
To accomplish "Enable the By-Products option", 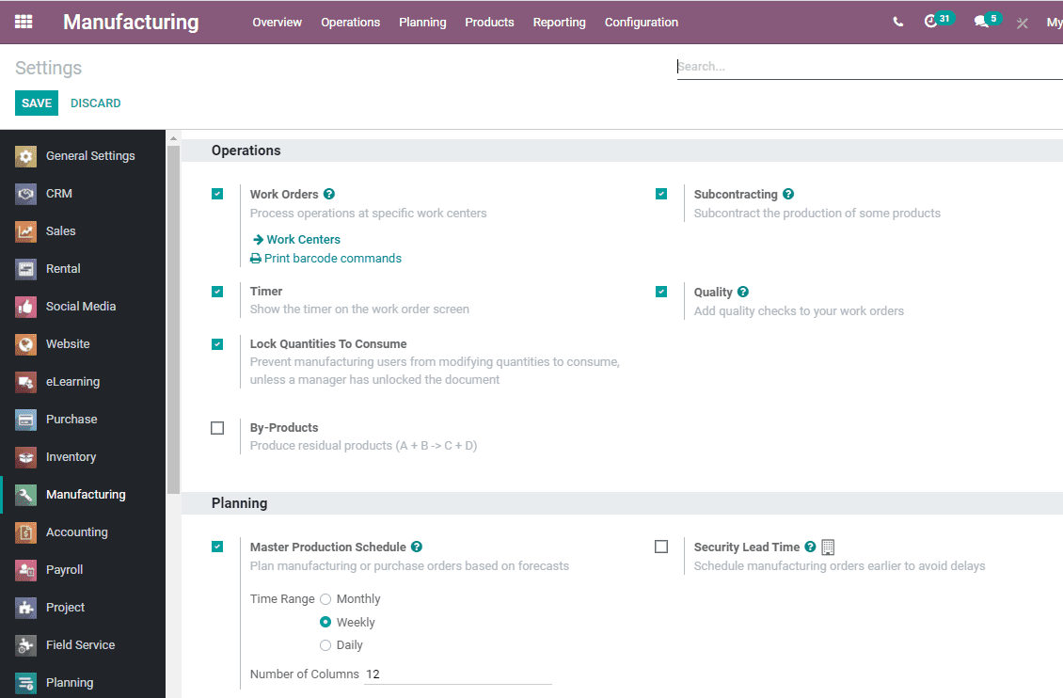I will pyautogui.click(x=217, y=427).
